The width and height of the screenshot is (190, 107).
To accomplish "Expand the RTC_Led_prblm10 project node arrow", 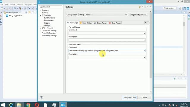I will (x=5, y=16).
